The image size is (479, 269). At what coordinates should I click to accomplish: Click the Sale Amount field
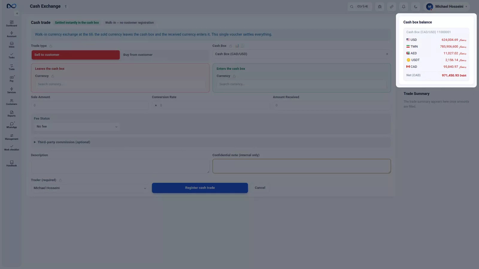click(90, 105)
